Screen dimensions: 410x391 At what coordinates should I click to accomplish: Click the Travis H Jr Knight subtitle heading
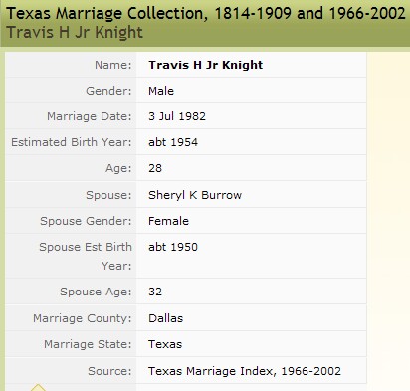pos(75,33)
